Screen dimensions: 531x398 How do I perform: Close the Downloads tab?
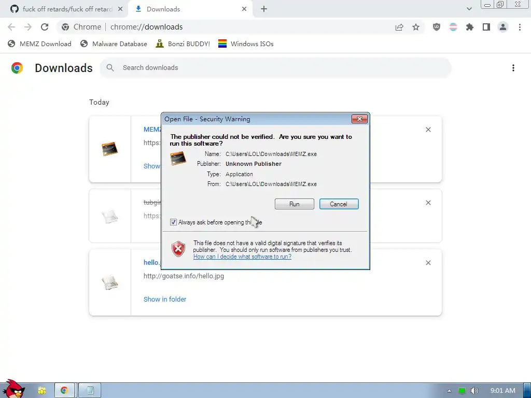(x=244, y=9)
